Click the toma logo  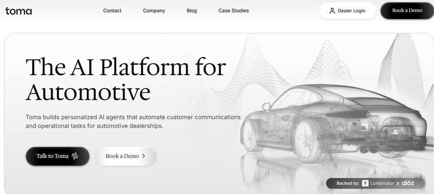(x=18, y=11)
